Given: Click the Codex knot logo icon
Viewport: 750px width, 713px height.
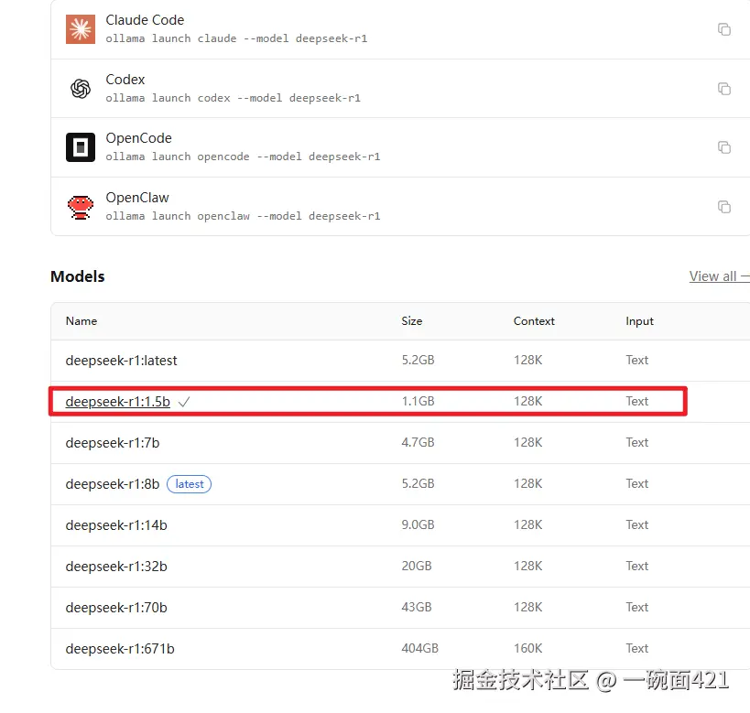Looking at the screenshot, I should (x=81, y=89).
